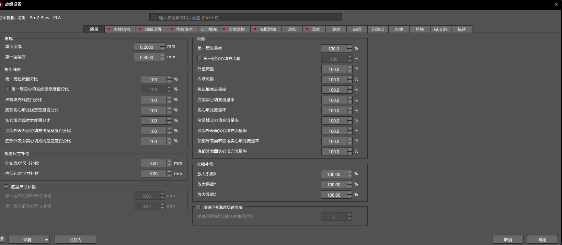Show the 冷却 tab

click(292, 30)
